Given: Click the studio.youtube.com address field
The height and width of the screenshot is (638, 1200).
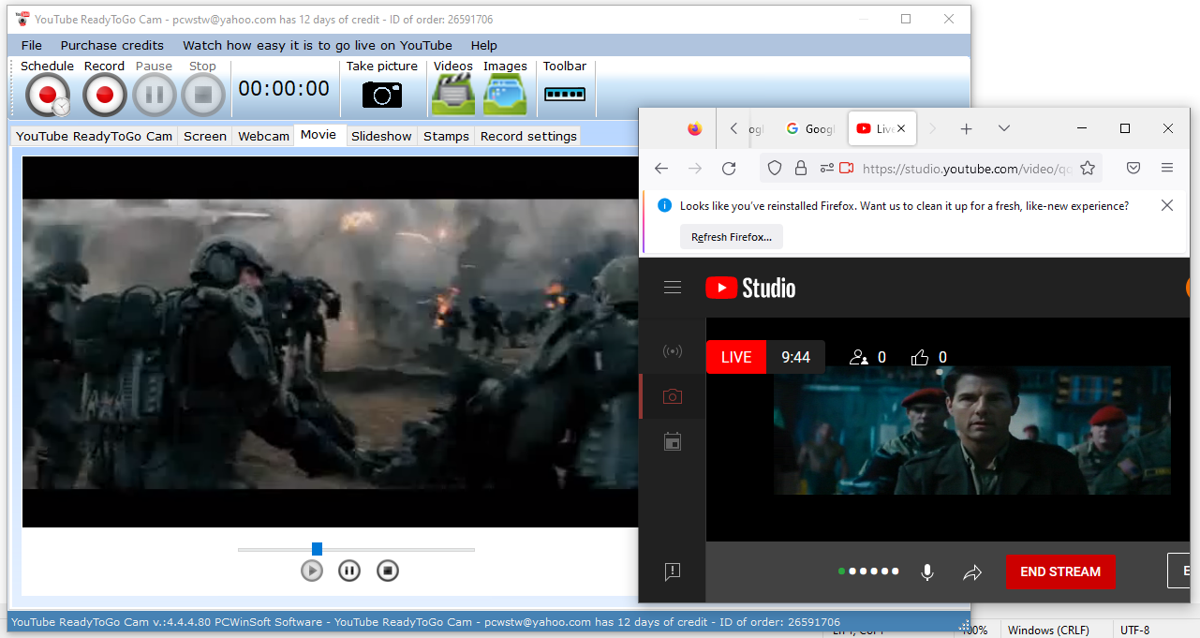Looking at the screenshot, I should [967, 169].
